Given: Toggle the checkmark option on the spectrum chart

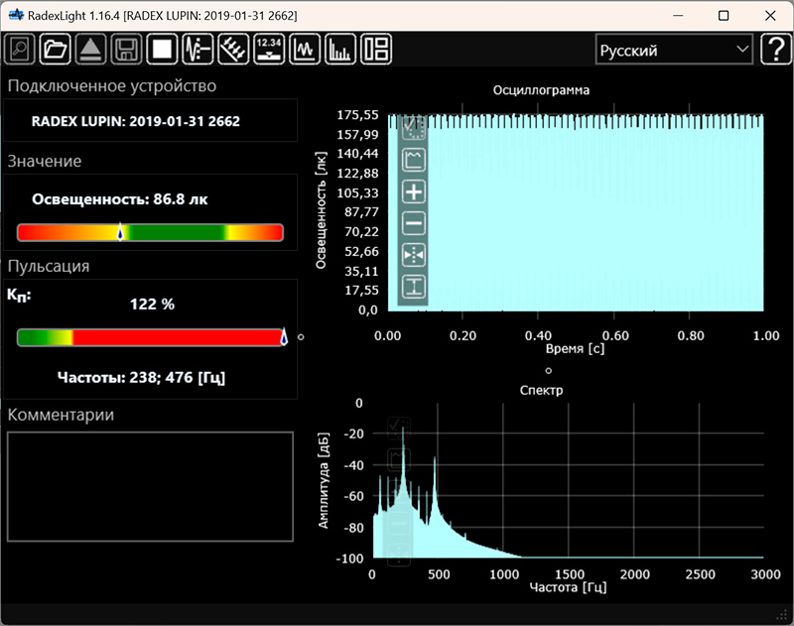Looking at the screenshot, I should 398,427.
